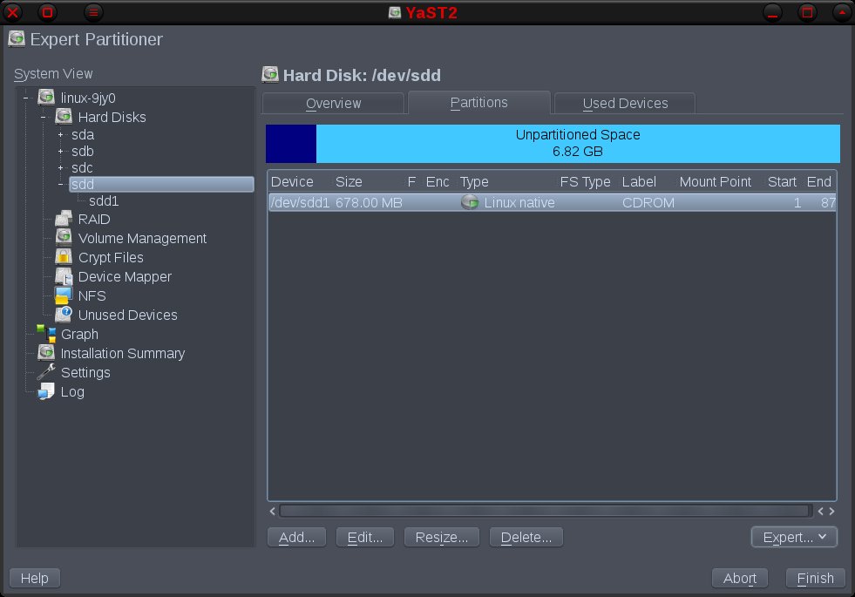
Task: Click the linux-9jy0 host disk icon
Action: (x=46, y=98)
